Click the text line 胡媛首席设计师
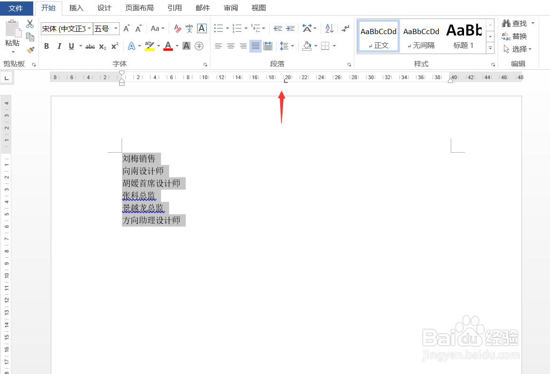The image size is (550, 374). point(152,183)
